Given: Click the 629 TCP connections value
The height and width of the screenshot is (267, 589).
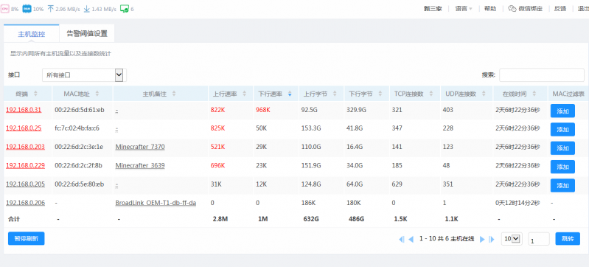Looking at the screenshot, I should tap(397, 184).
